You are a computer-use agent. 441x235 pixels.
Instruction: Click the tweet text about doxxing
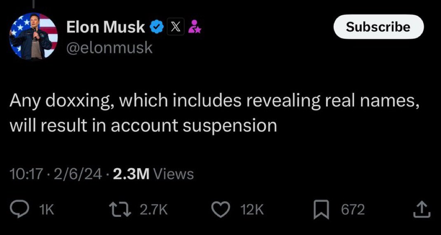[x=214, y=113]
